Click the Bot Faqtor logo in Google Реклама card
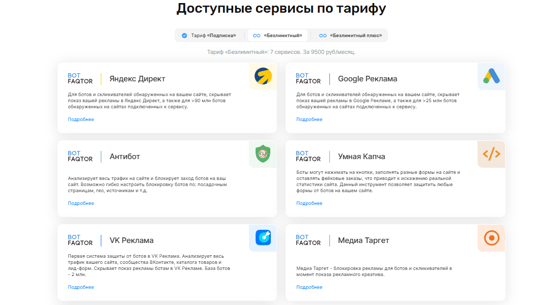Viewport: 560px width, 305px height. (308, 78)
